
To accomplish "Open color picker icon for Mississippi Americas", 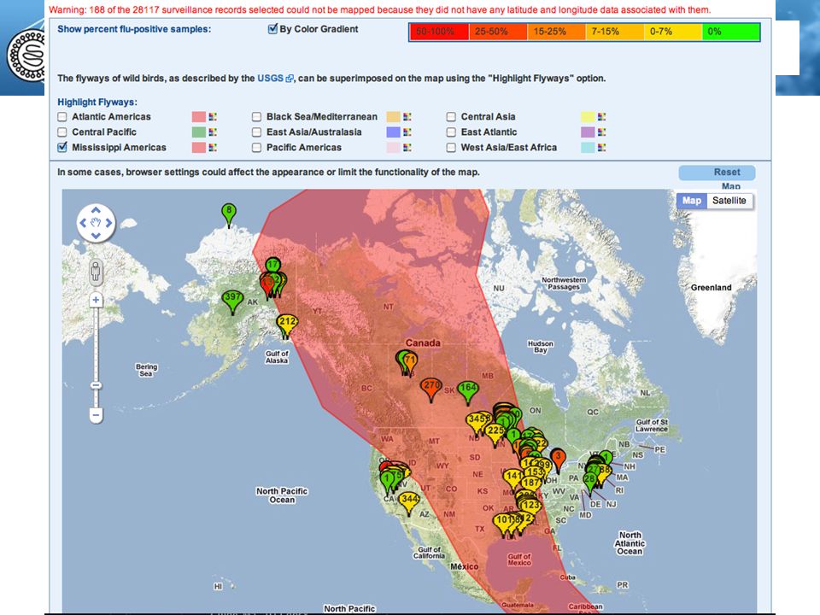I will point(213,148).
